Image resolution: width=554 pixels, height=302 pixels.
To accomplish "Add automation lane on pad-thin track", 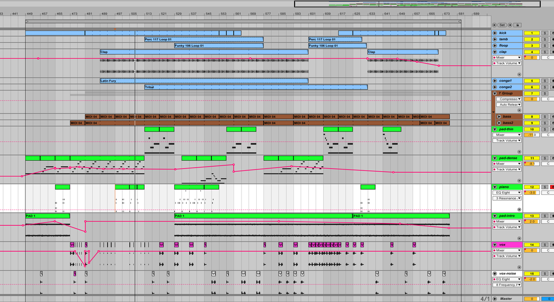I will pyautogui.click(x=519, y=151).
